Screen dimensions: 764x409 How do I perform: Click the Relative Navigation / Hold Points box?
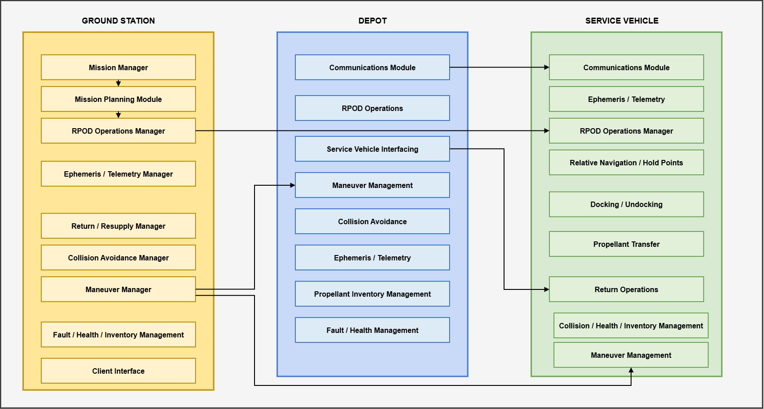tap(626, 163)
